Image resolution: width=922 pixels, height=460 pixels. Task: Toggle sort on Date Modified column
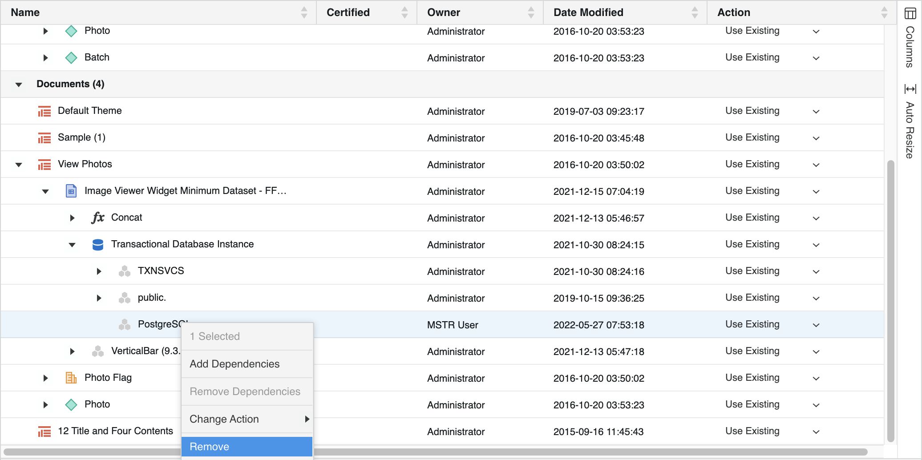pyautogui.click(x=588, y=12)
